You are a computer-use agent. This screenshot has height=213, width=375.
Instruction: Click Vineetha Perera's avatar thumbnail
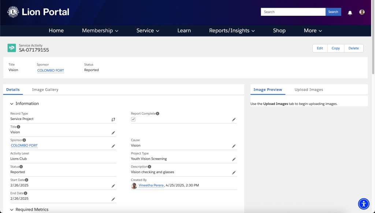click(x=134, y=186)
